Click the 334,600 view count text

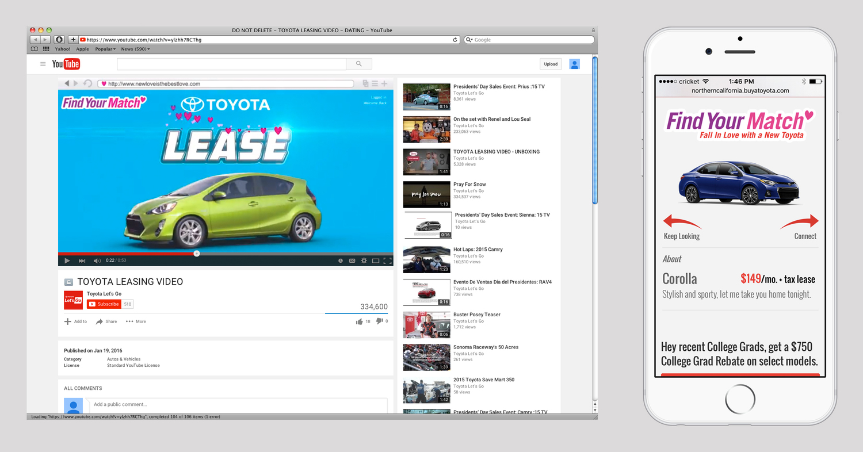click(x=374, y=307)
